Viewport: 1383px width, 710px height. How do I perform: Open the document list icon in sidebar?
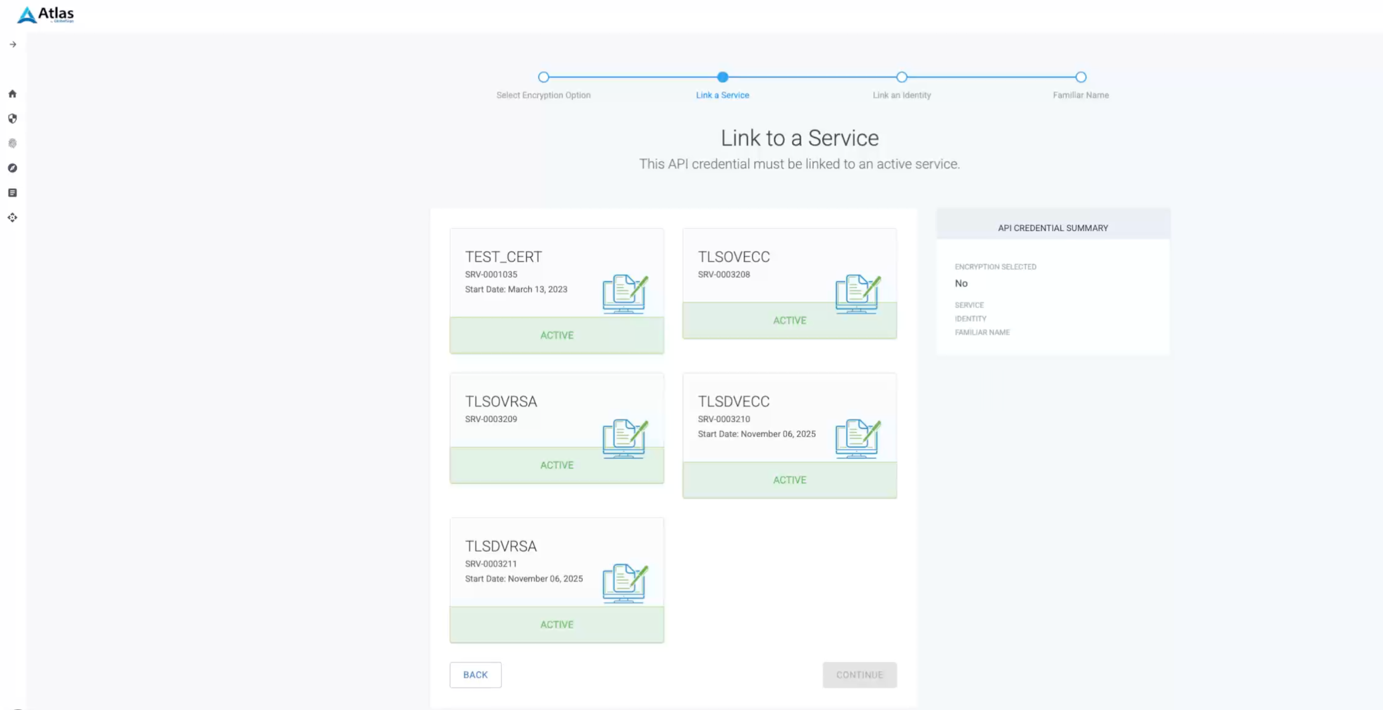point(13,192)
